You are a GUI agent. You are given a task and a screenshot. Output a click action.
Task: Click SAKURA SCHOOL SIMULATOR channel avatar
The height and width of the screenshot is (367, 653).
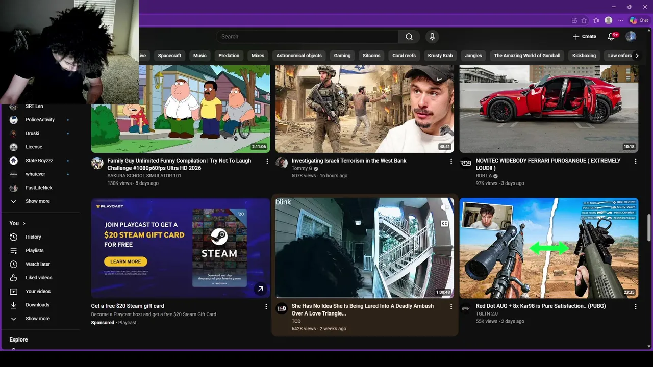tap(97, 163)
